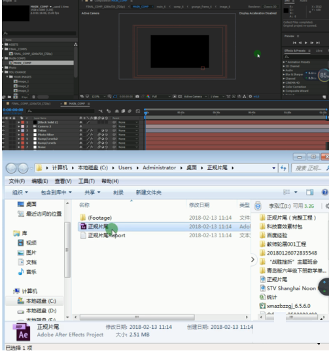Image resolution: width=329 pixels, height=353 pixels.
Task: Step forward one frame in the Preview panel
Action: point(312,42)
